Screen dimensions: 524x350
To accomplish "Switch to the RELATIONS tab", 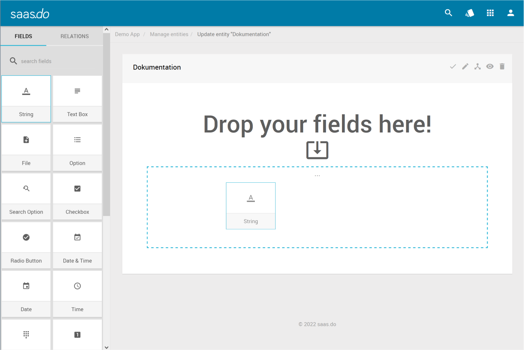I will click(x=74, y=36).
